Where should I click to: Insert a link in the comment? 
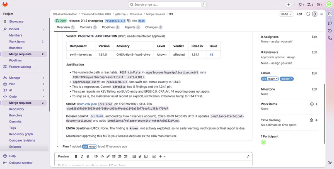click(x=108, y=157)
